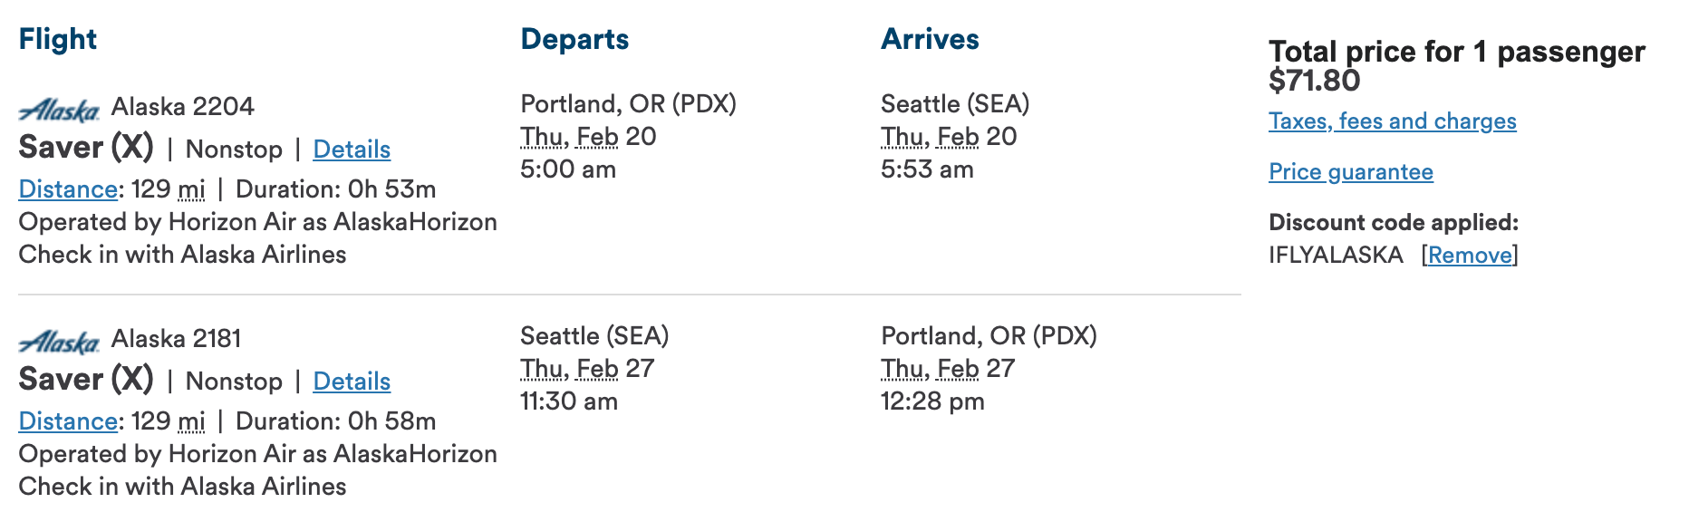Open Details for Alaska flight 2204
This screenshot has height=522, width=1689.
click(x=352, y=150)
